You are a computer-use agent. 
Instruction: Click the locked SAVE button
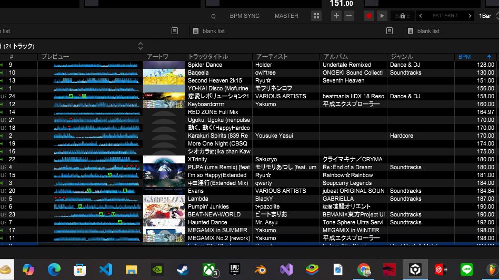[x=403, y=16]
